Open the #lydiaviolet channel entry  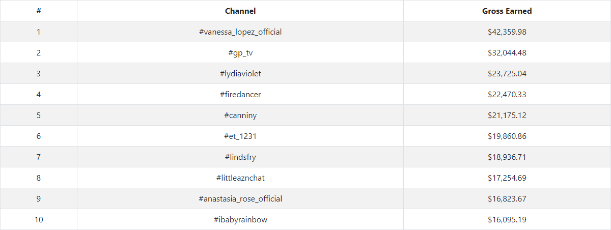[240, 74]
